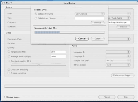This screenshot has height=102, width=138.
Task: Click the destination Browse button
Action: [x=123, y=27]
